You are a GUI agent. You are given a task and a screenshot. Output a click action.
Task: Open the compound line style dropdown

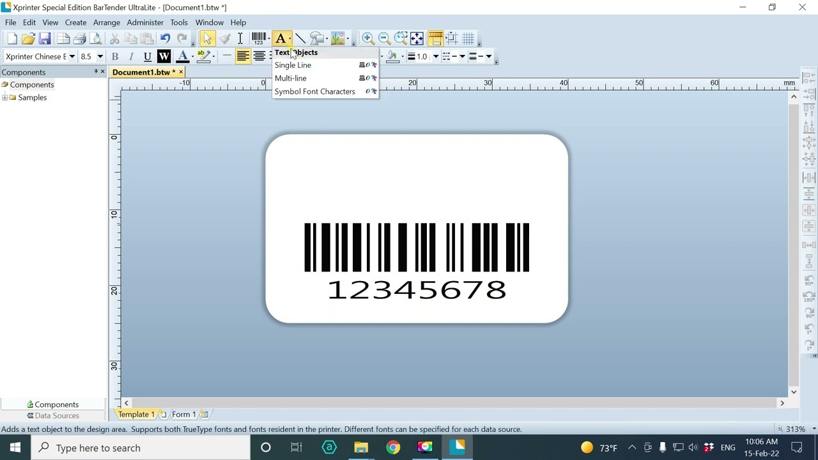(x=488, y=56)
